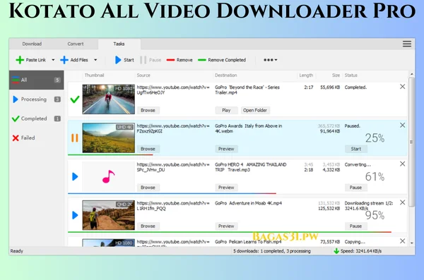Open the hamburger menu icon

point(407,44)
